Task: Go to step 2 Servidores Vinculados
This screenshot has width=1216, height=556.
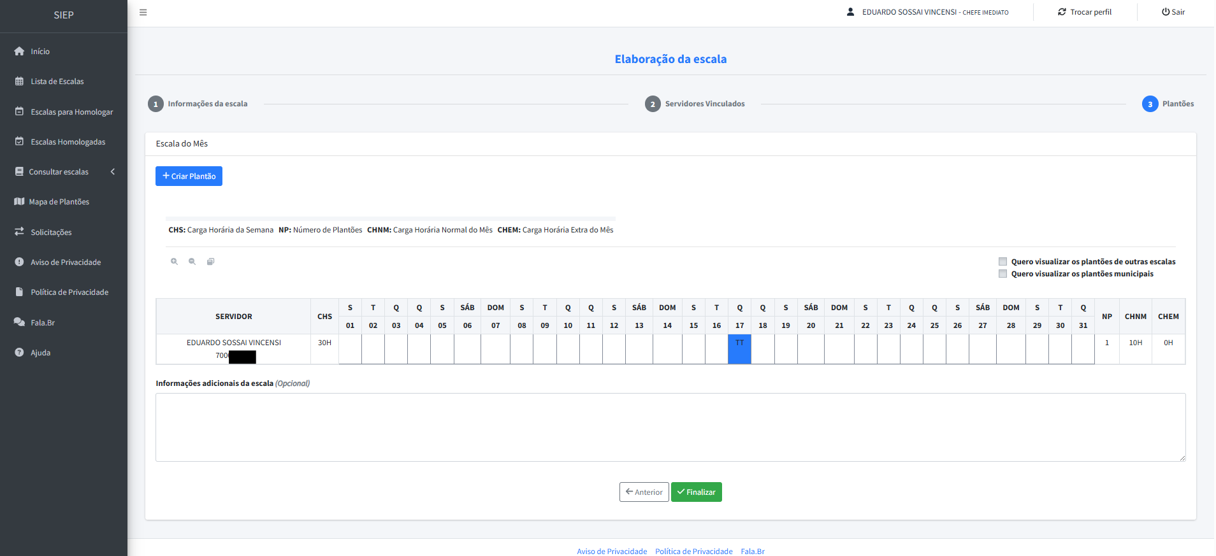Action: 653,104
